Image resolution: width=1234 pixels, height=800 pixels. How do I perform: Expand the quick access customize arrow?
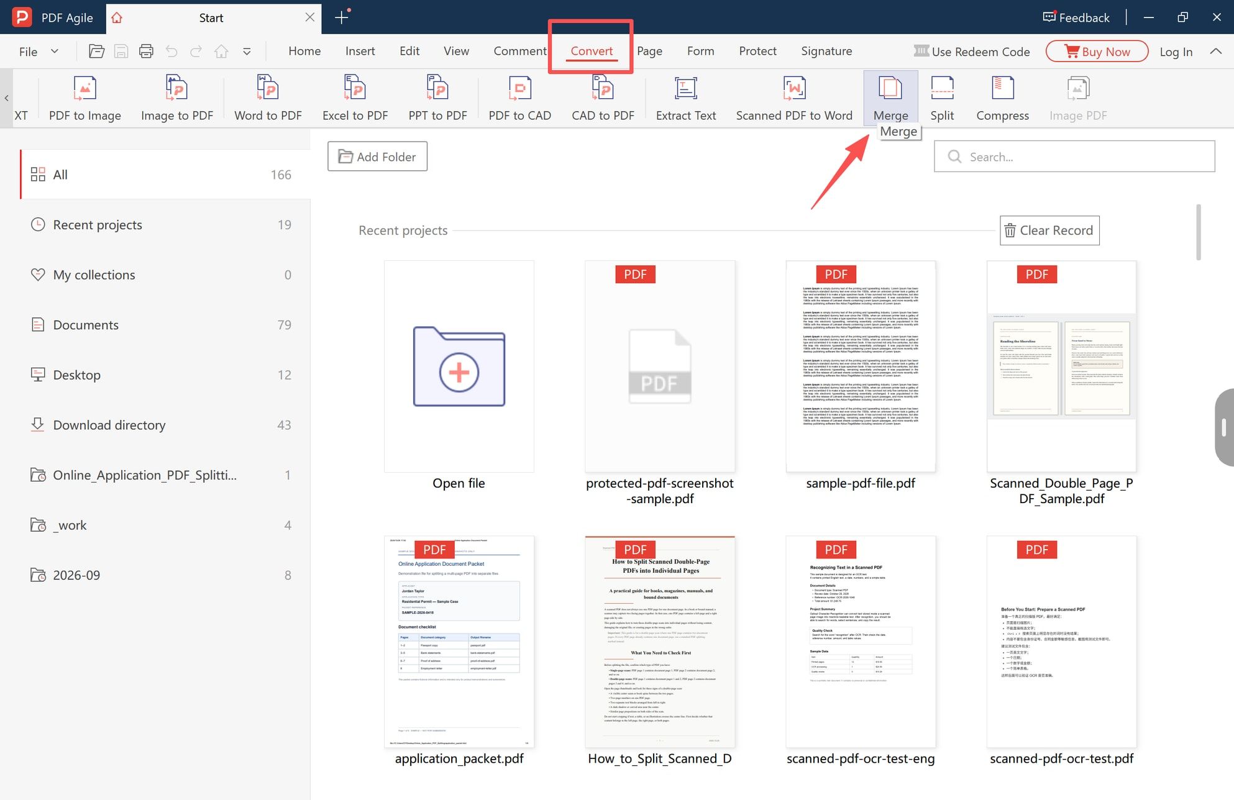pyautogui.click(x=247, y=52)
